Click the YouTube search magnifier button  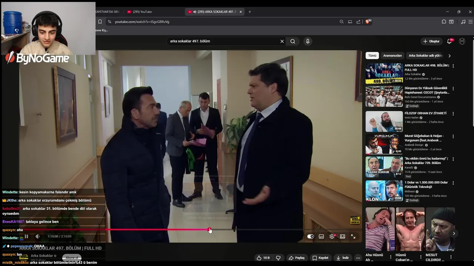click(x=293, y=41)
